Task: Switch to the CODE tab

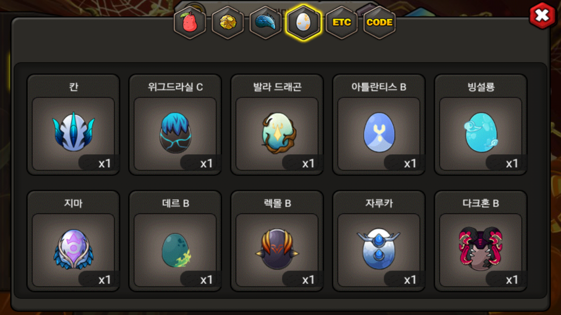Action: click(x=379, y=22)
